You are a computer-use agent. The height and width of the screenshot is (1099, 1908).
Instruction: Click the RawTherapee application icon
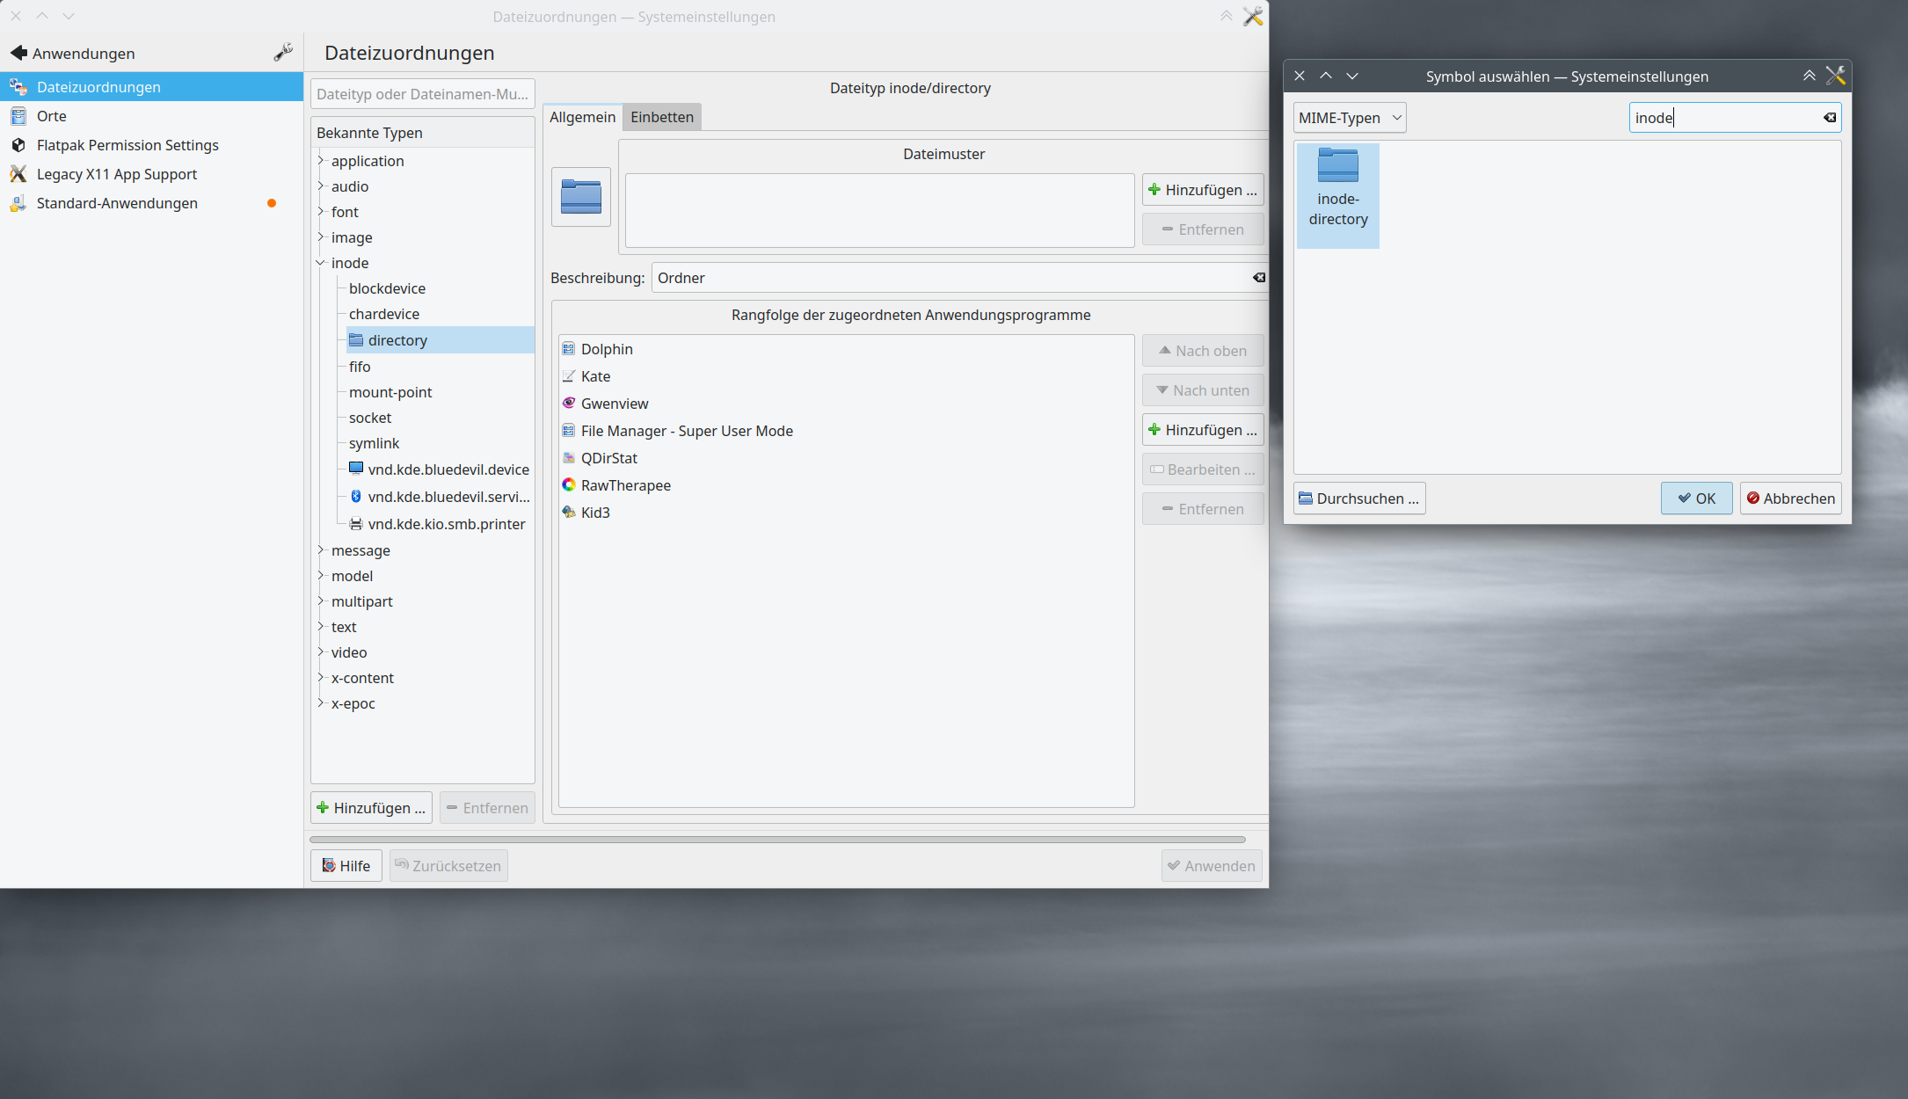point(569,485)
